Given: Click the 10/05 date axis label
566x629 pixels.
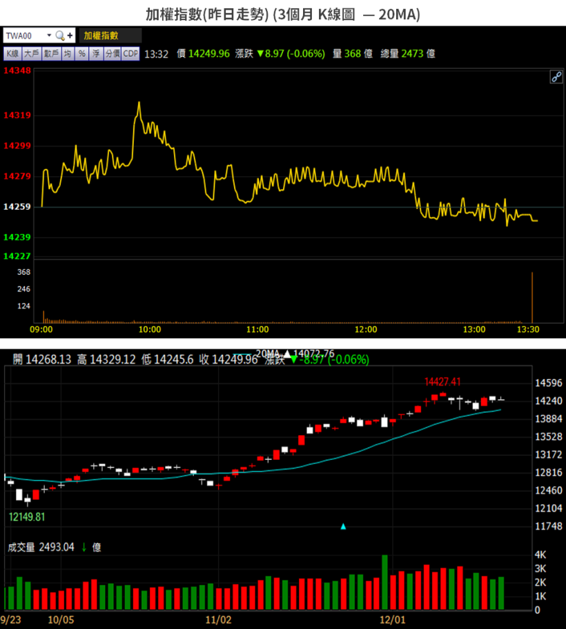Looking at the screenshot, I should click(61, 620).
